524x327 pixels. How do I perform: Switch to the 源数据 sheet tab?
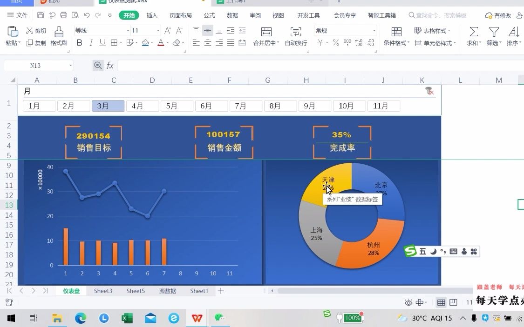pyautogui.click(x=167, y=291)
